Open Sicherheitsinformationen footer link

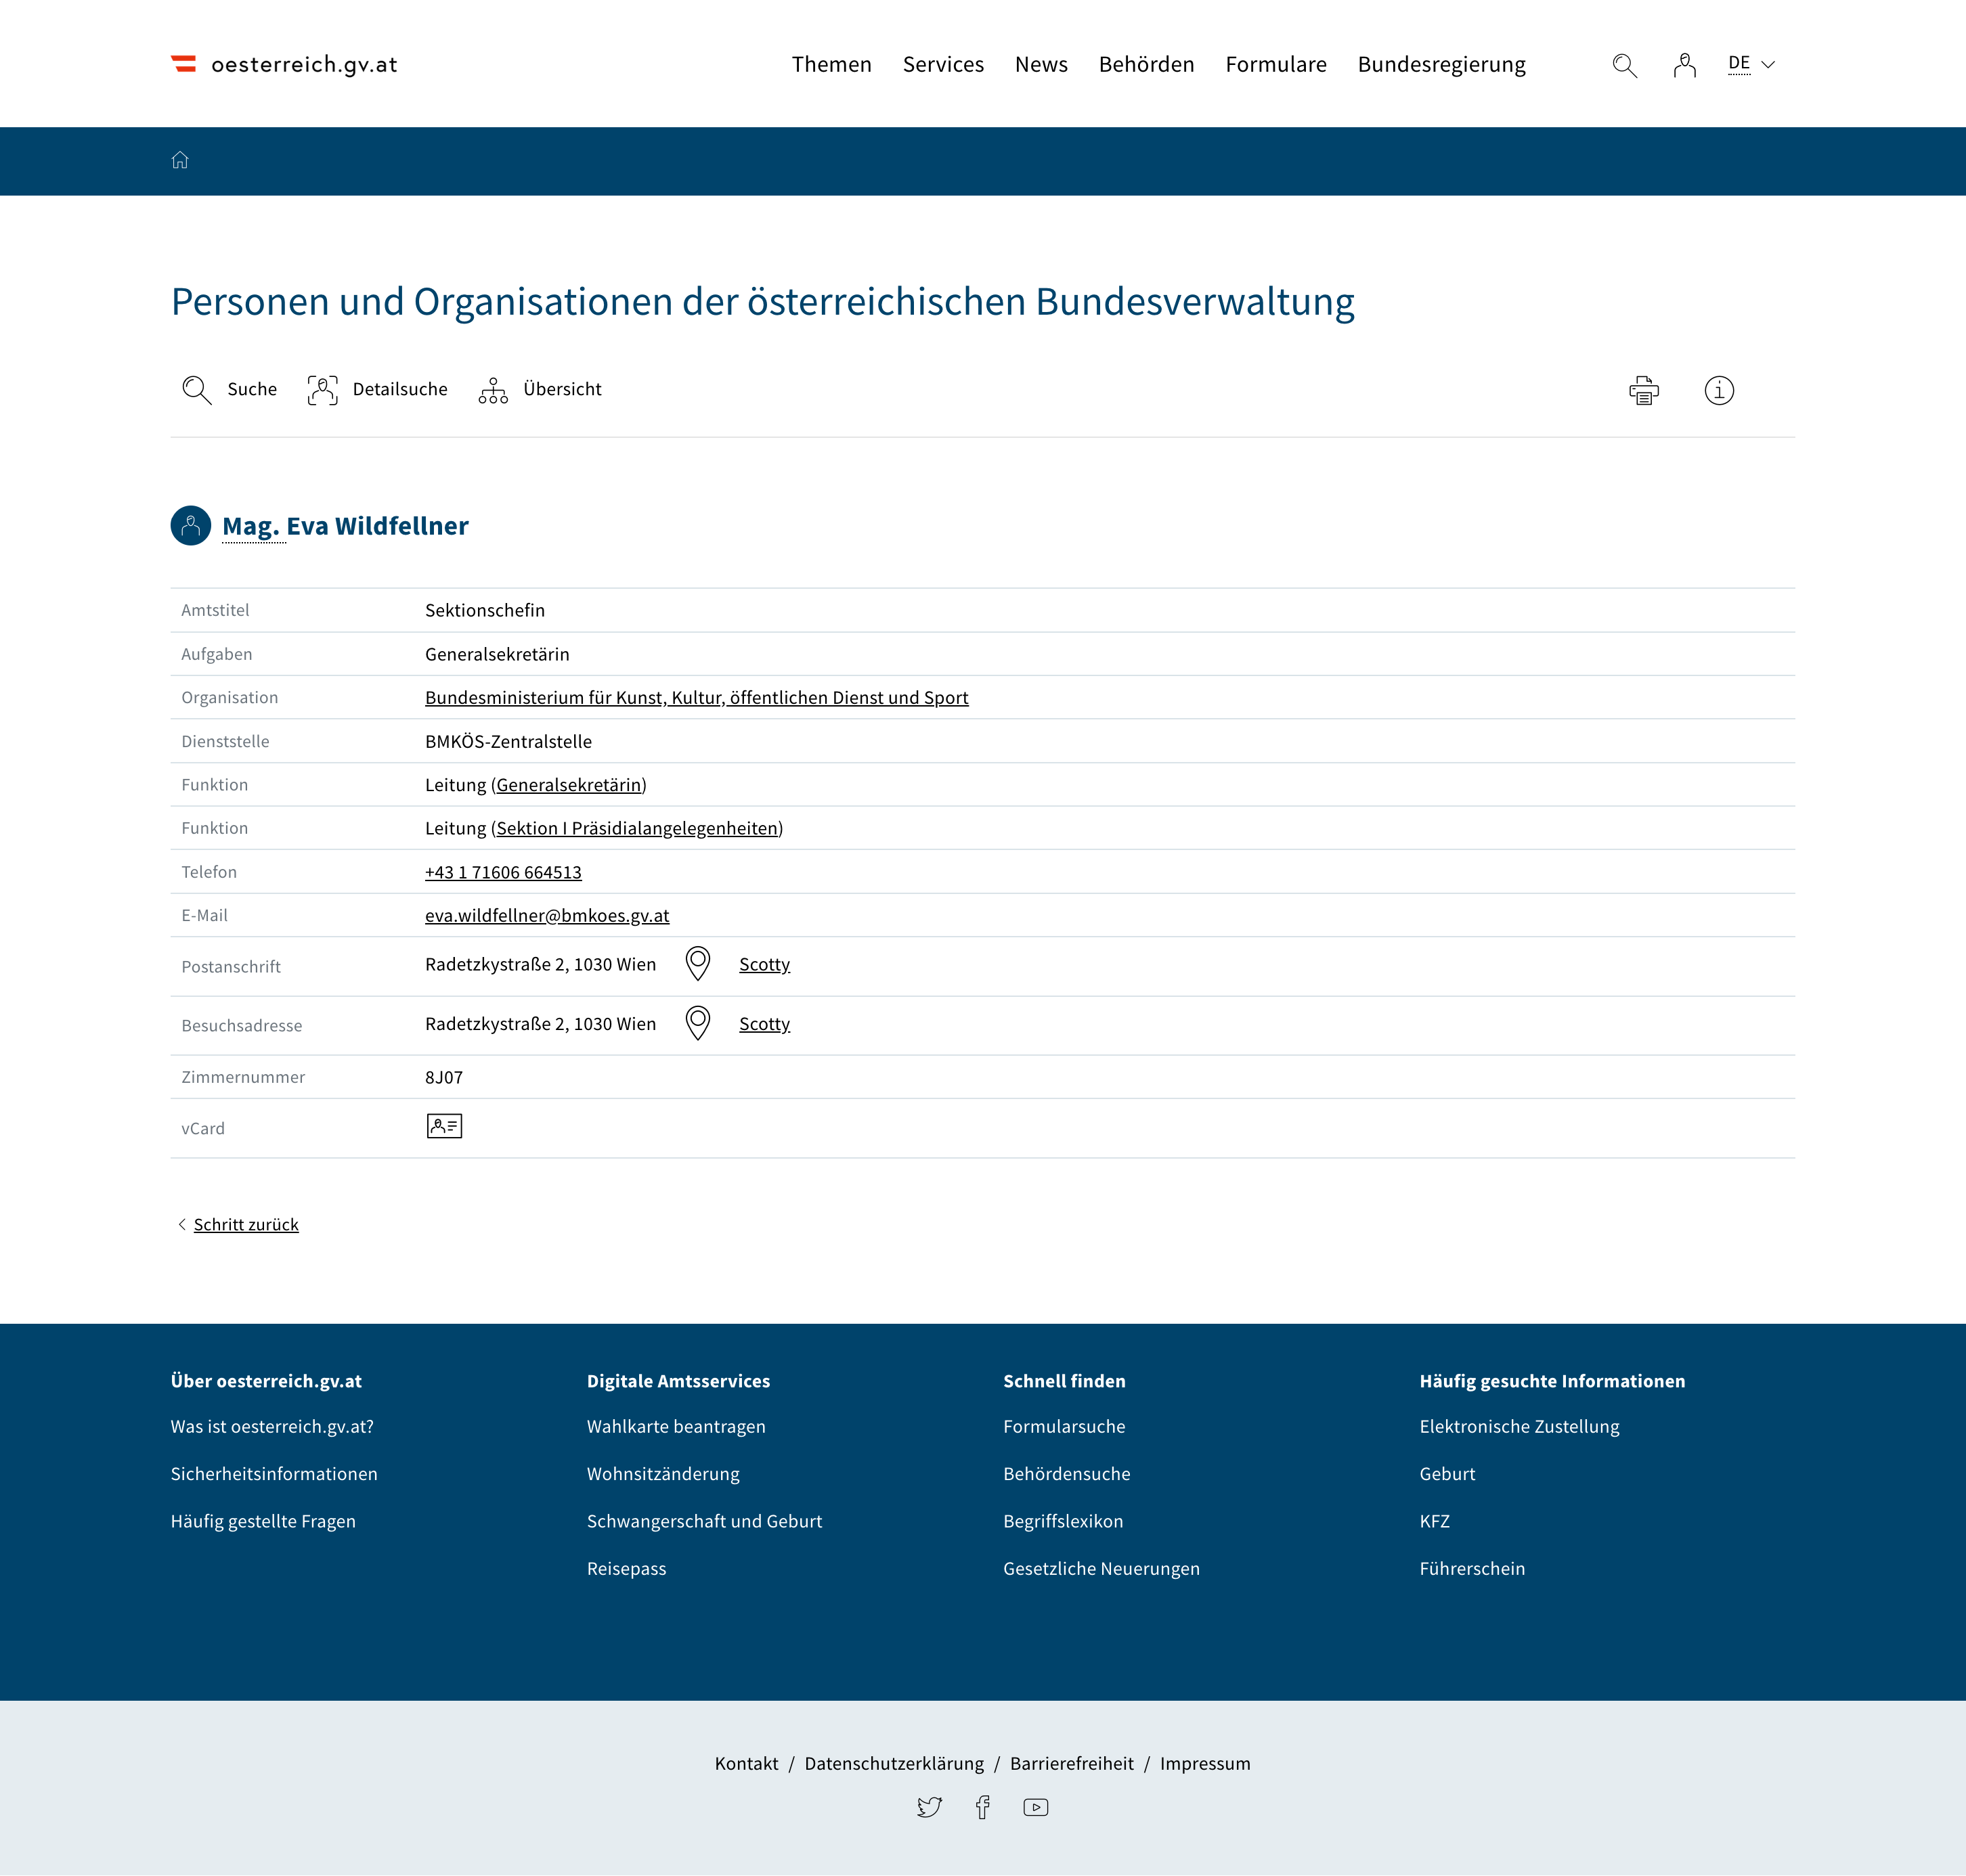click(x=274, y=1473)
